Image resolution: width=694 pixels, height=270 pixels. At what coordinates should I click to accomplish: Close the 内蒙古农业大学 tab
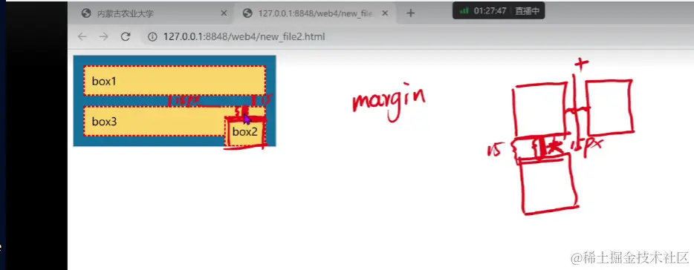tap(224, 13)
